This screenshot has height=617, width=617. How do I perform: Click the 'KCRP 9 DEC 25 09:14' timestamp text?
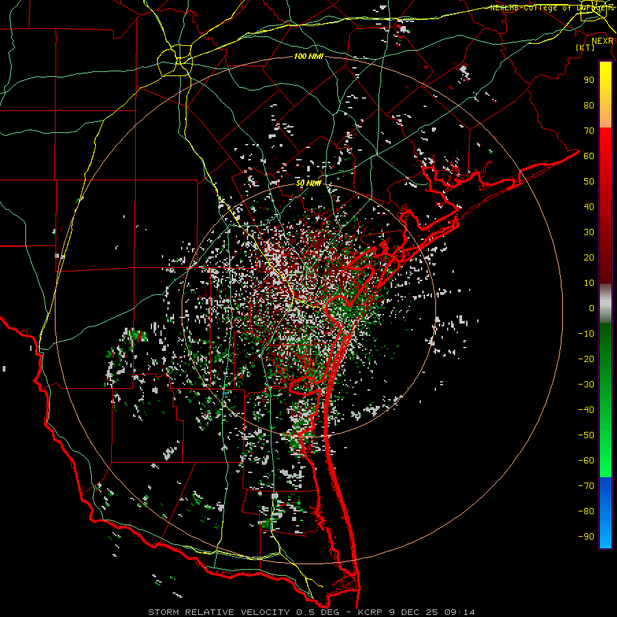[416, 612]
